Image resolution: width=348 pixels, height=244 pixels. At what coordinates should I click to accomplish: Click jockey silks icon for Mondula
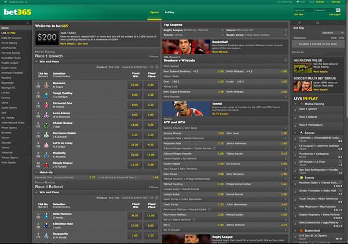(x=46, y=85)
